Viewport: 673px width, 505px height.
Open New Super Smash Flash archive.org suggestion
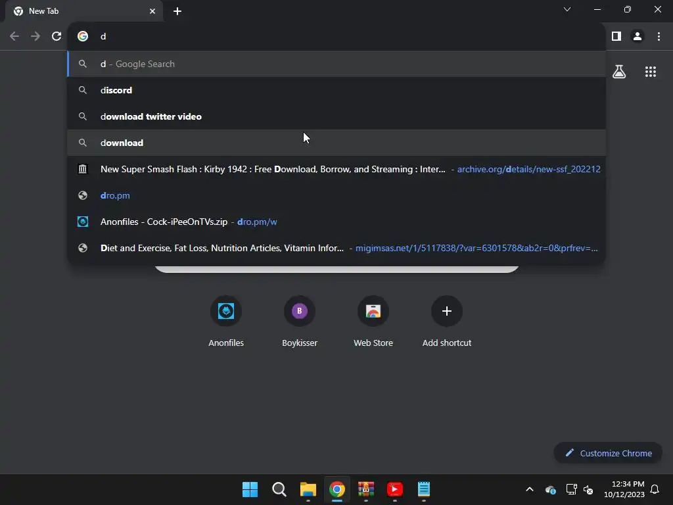point(336,169)
